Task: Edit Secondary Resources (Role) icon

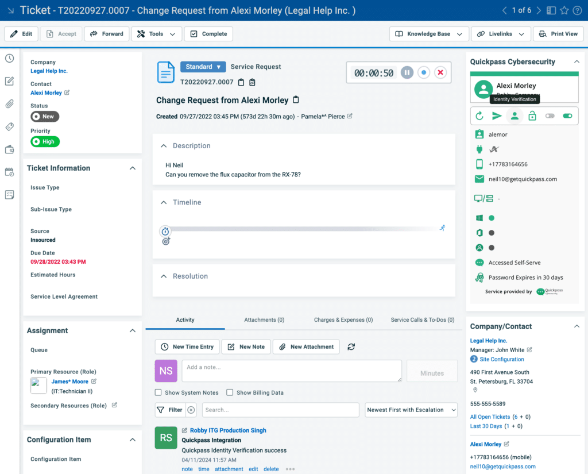Action: click(x=114, y=405)
